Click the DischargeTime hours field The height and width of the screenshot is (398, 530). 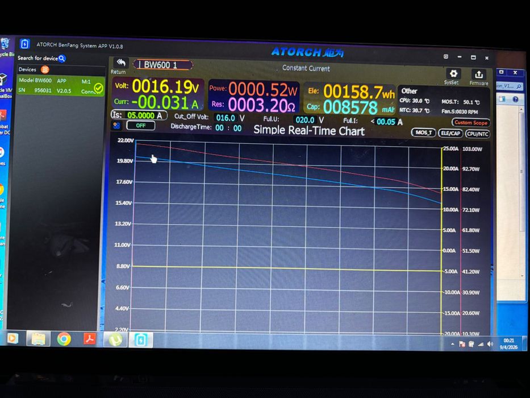click(219, 128)
